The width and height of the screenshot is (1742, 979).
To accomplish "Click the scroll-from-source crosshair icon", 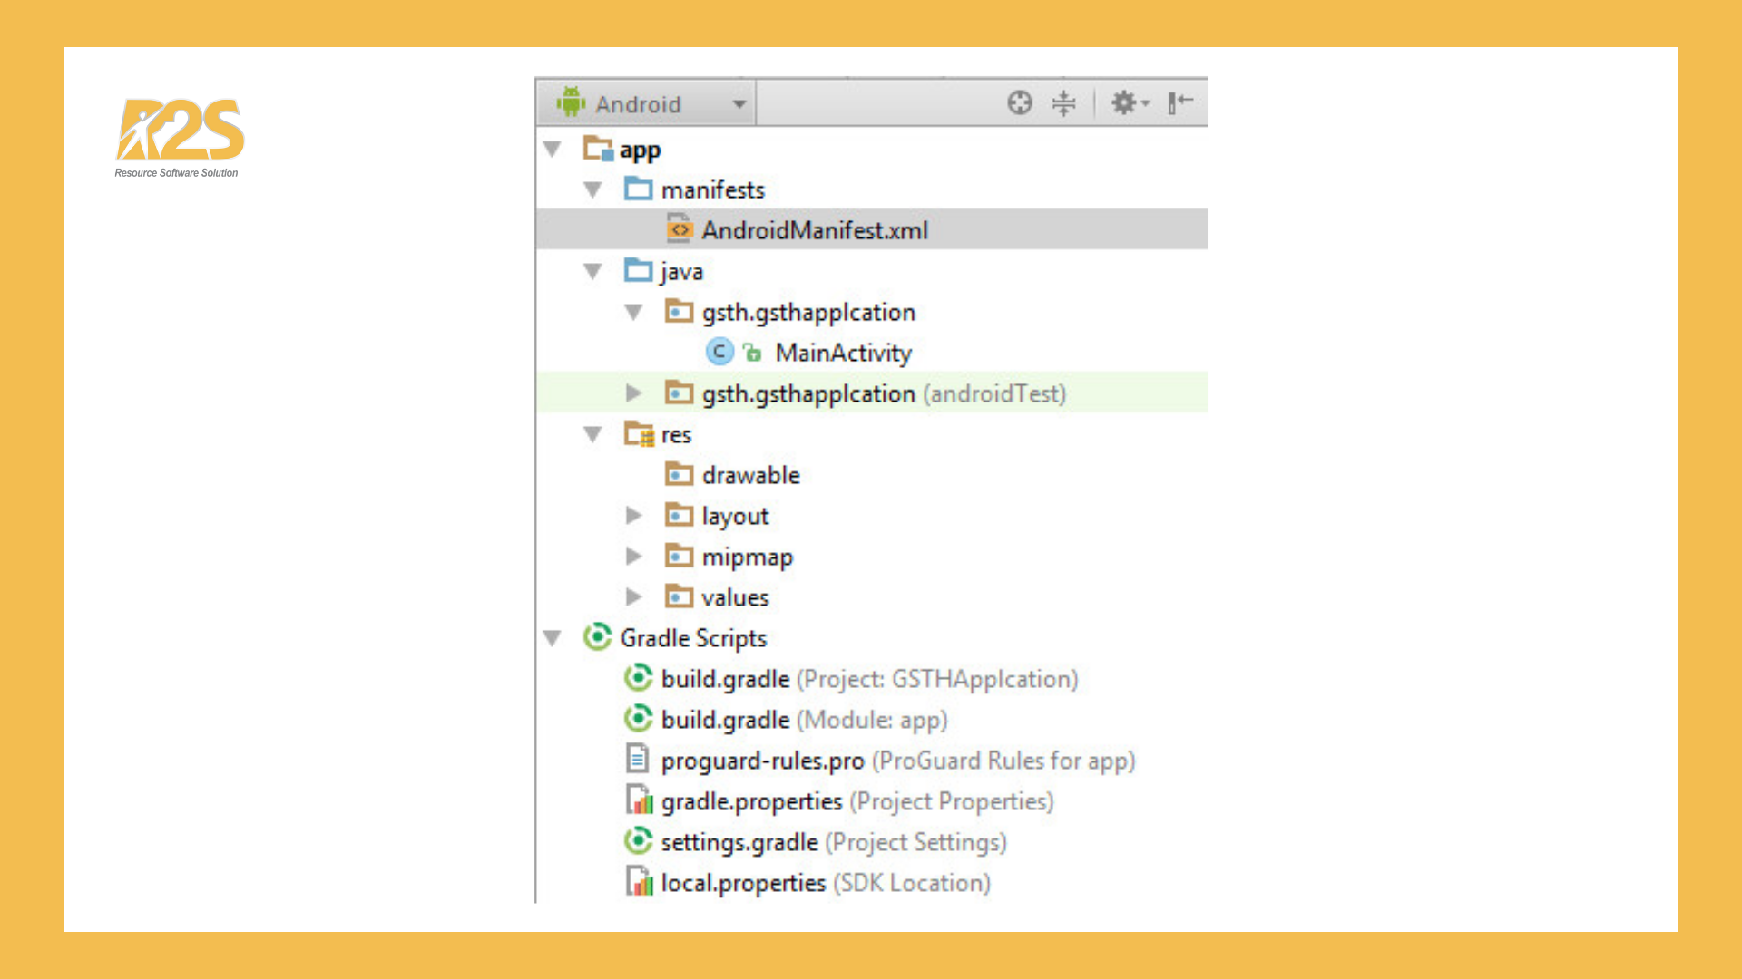I will [x=1020, y=102].
